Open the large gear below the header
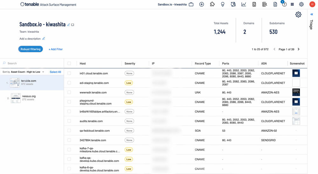Viewport: 318px width, 174px height. [298, 15]
